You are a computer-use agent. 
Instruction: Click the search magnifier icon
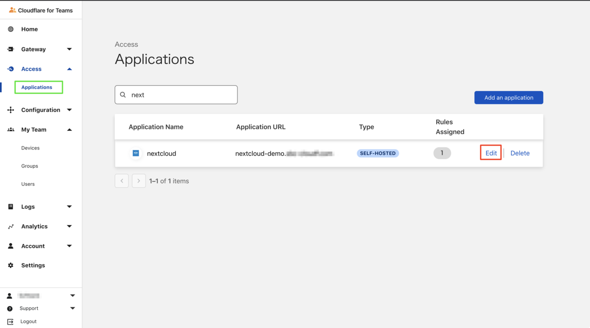[123, 95]
